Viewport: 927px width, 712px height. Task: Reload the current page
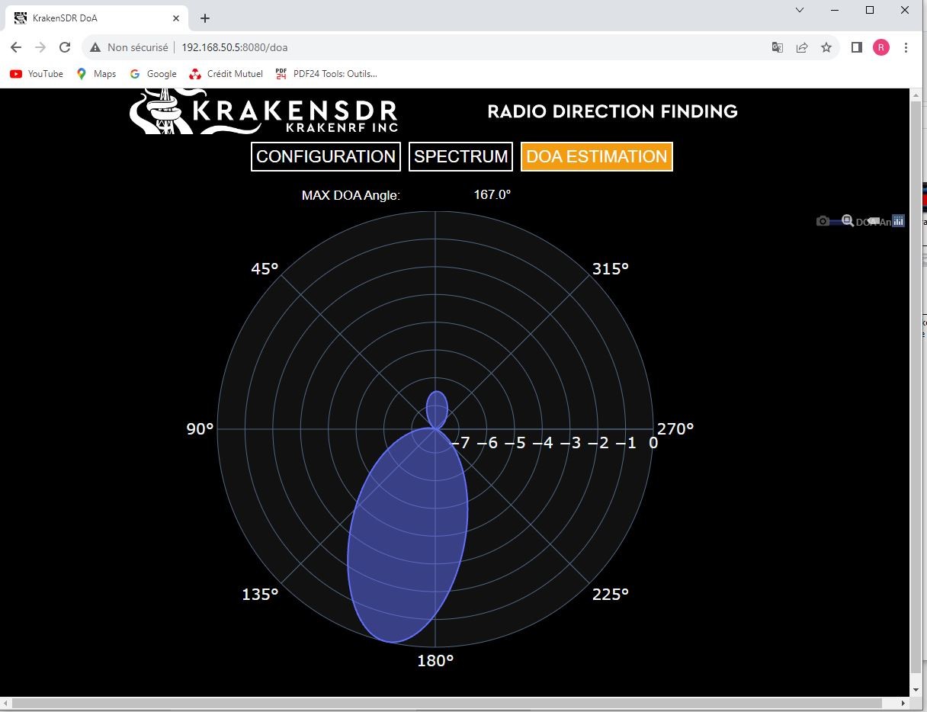pos(65,47)
